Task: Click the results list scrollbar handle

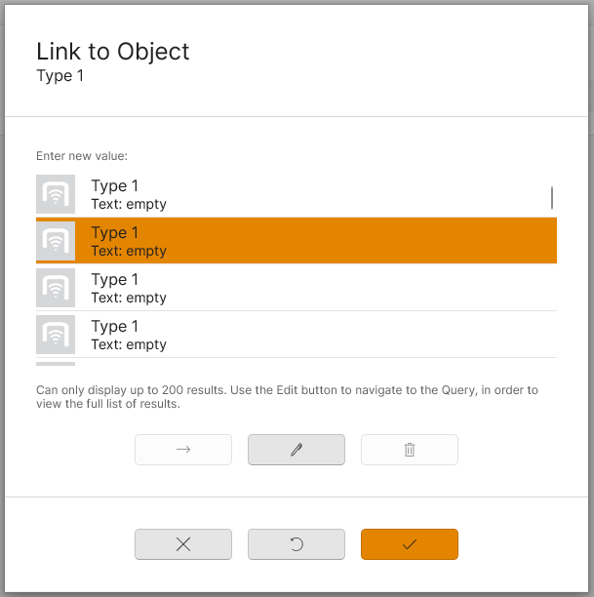Action: [552, 198]
